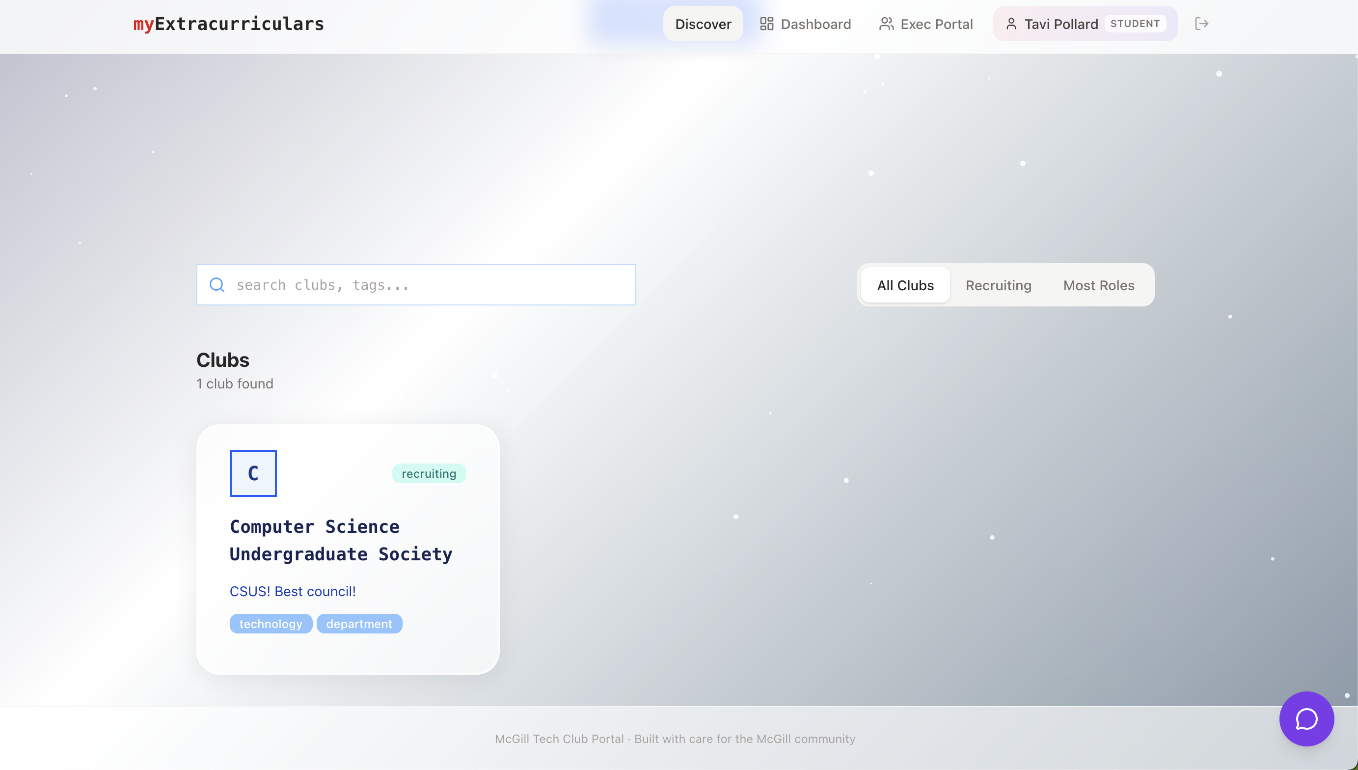
Task: Click the technology tag
Action: pyautogui.click(x=271, y=624)
